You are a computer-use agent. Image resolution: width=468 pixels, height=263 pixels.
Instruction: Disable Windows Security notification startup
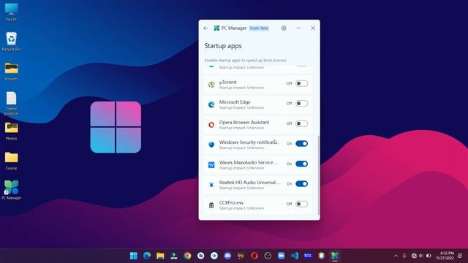pyautogui.click(x=301, y=144)
